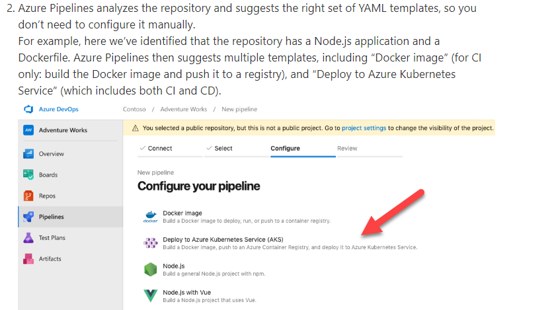
Task: Click the Docker whale template icon
Action: tap(150, 216)
